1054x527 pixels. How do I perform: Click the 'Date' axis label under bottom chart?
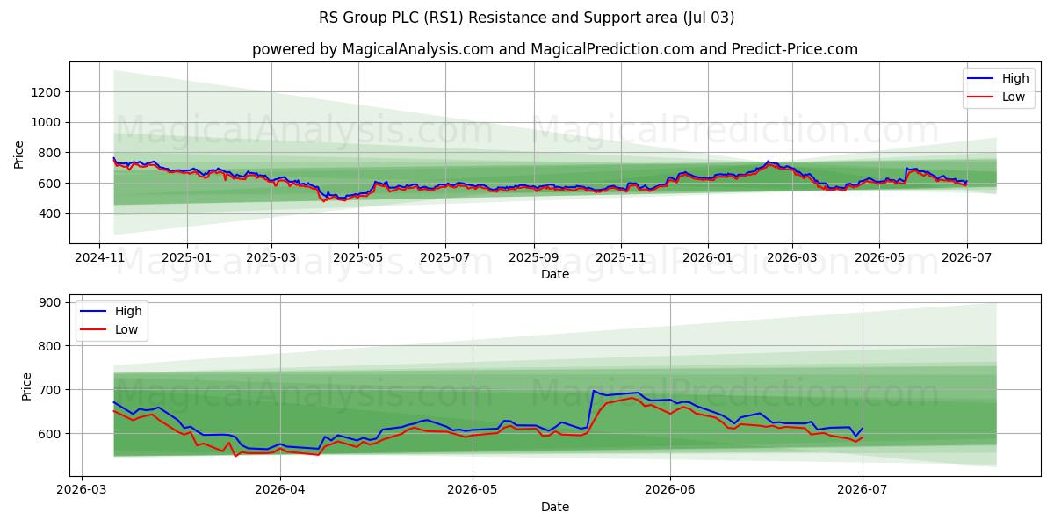click(555, 507)
